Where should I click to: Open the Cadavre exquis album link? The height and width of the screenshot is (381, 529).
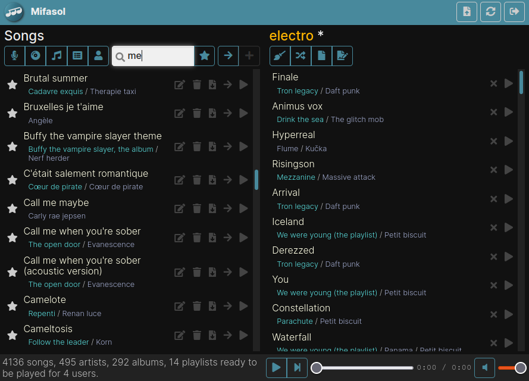pyautogui.click(x=56, y=92)
